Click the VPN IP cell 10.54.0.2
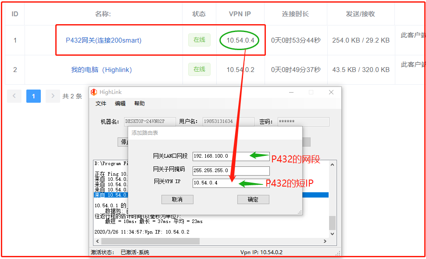Viewport: 426px width, 259px height. tap(240, 70)
